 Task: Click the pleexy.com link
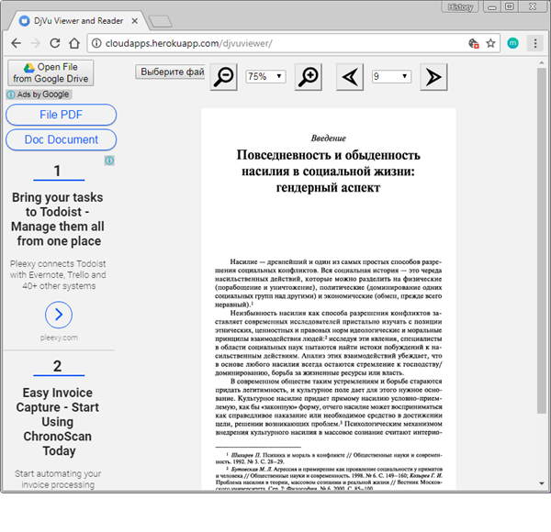tap(59, 338)
